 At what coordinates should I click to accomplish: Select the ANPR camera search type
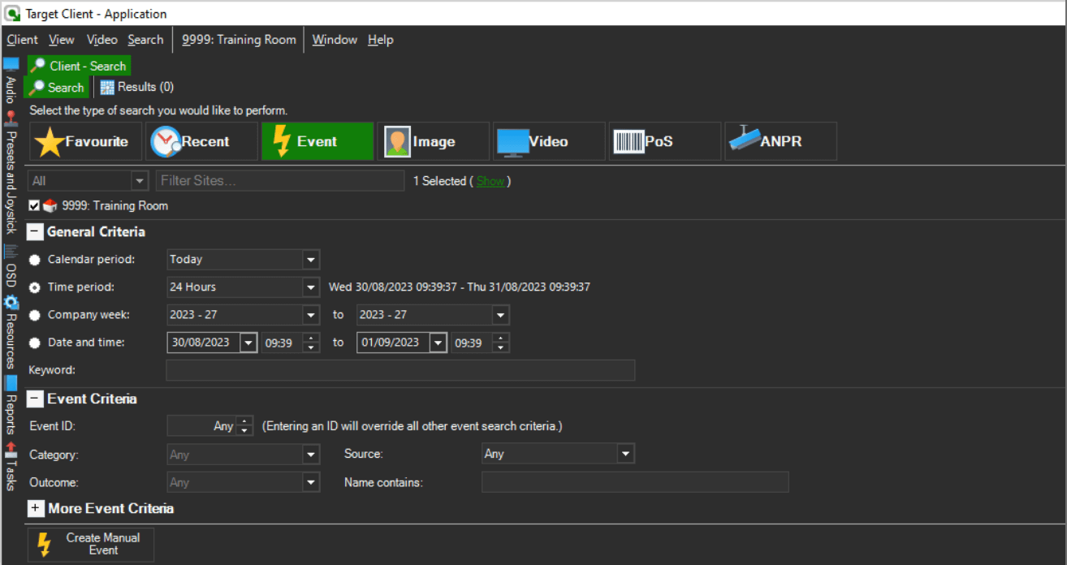[780, 141]
